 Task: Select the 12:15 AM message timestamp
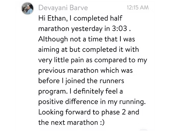pos(138,8)
